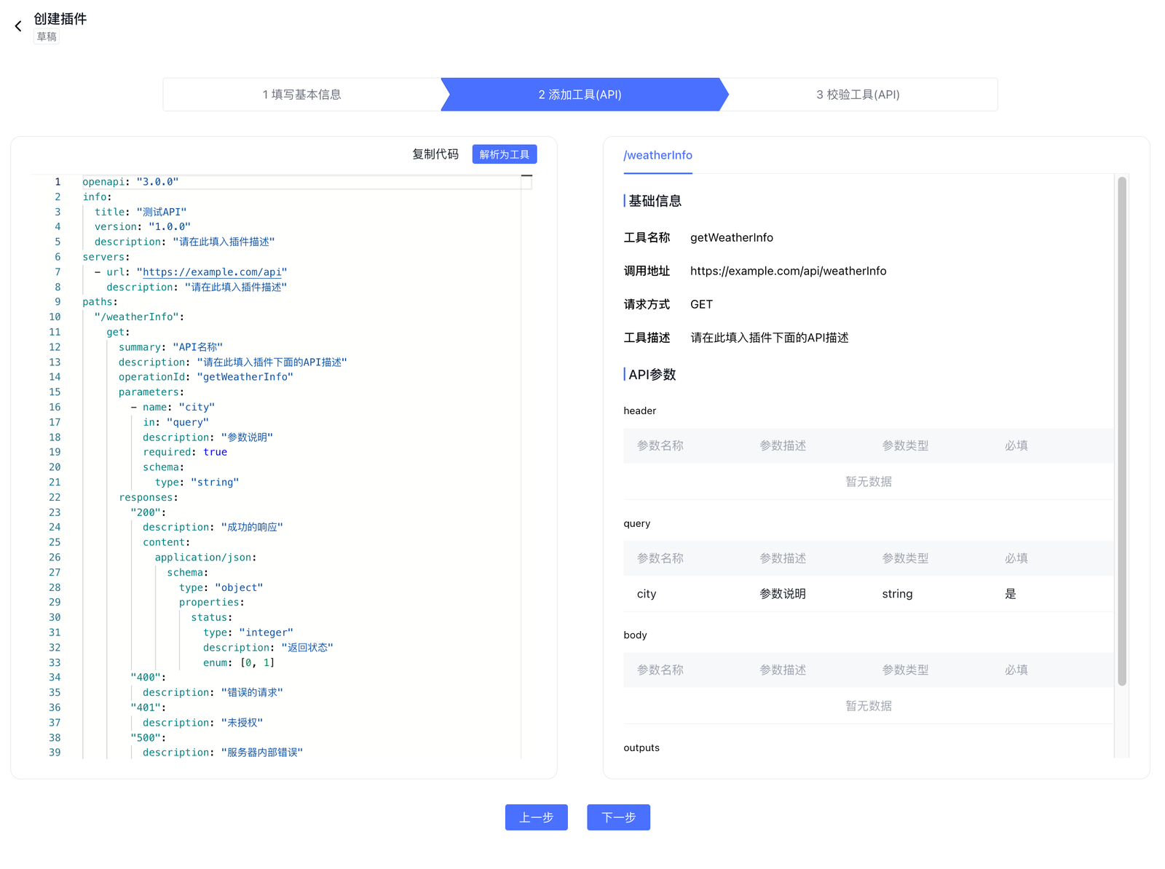Open the /weatherInfo tab
The image size is (1165, 869).
[657, 155]
